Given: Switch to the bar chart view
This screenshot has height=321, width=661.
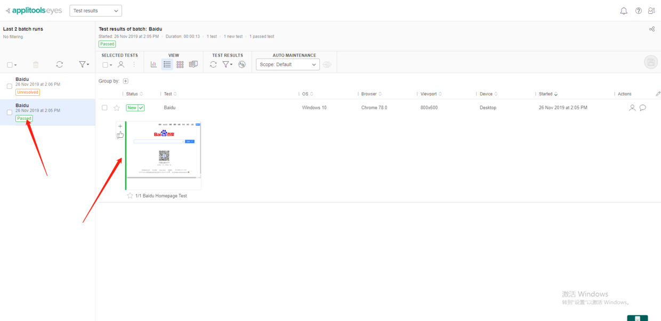Looking at the screenshot, I should (154, 64).
